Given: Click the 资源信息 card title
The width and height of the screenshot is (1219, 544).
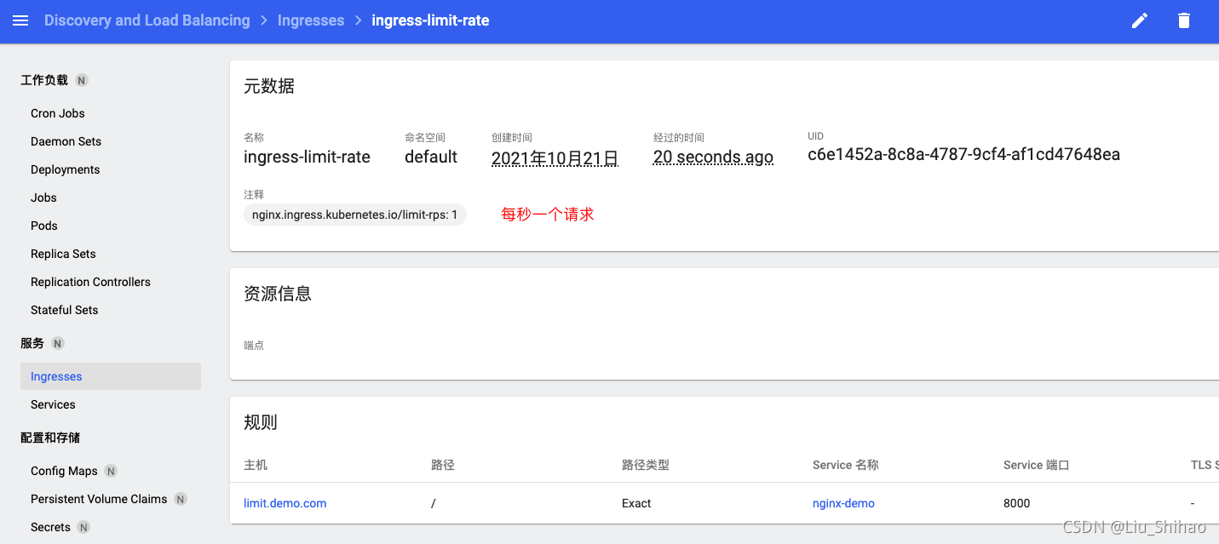Looking at the screenshot, I should [278, 294].
